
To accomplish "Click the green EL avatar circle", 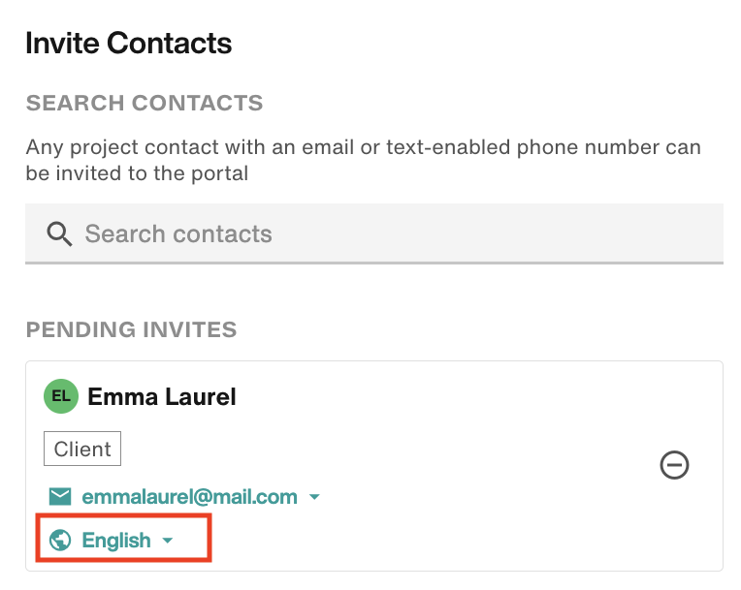I will 61,396.
